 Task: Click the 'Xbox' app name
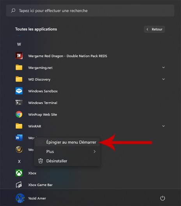[32, 173]
